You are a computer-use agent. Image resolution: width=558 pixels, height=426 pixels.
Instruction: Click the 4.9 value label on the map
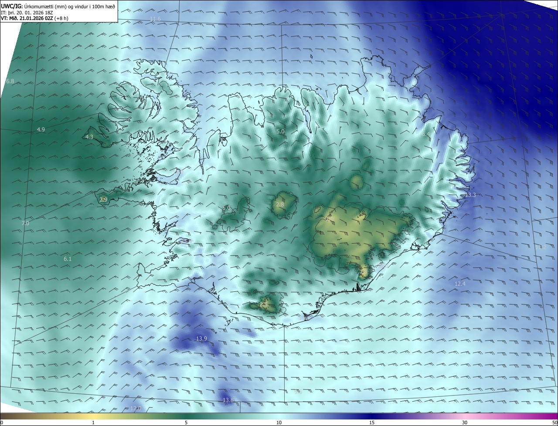[41, 130]
